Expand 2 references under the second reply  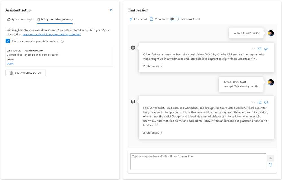[153, 133]
